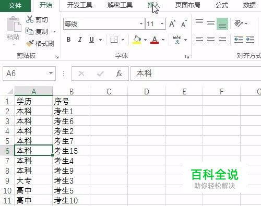Decrease font size with small A

coord(184,23)
